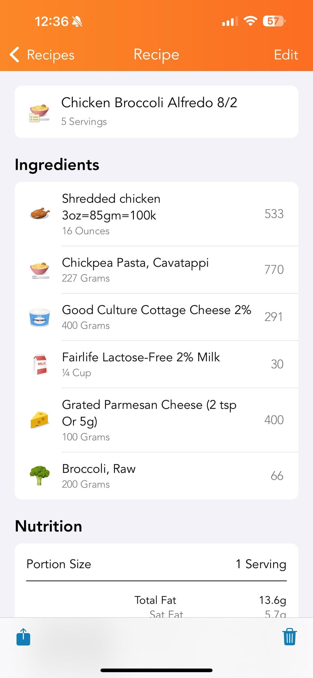Select Fairlife Lactose-Free 2% Milk row
The width and height of the screenshot is (313, 678).
click(x=156, y=364)
